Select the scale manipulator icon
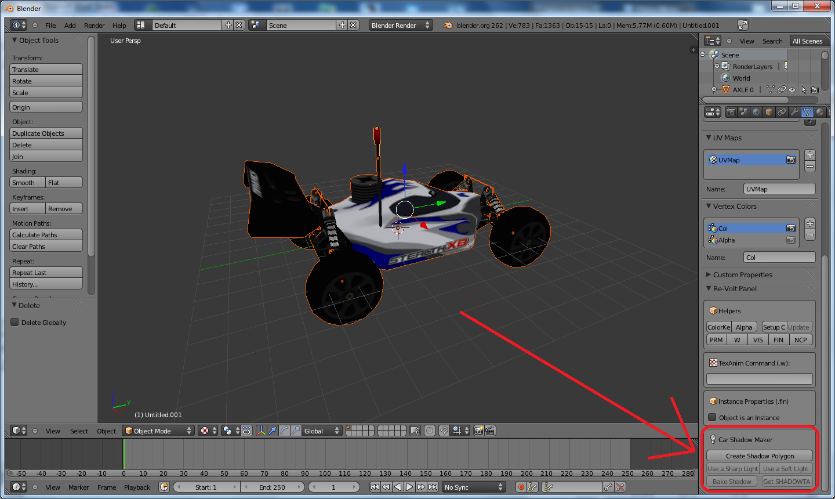 pos(296,431)
